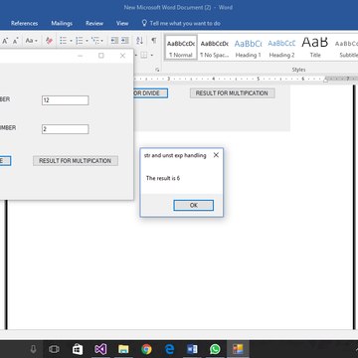Open Microsoft Store from taskbar
This screenshot has height=358, width=358.
click(78, 349)
